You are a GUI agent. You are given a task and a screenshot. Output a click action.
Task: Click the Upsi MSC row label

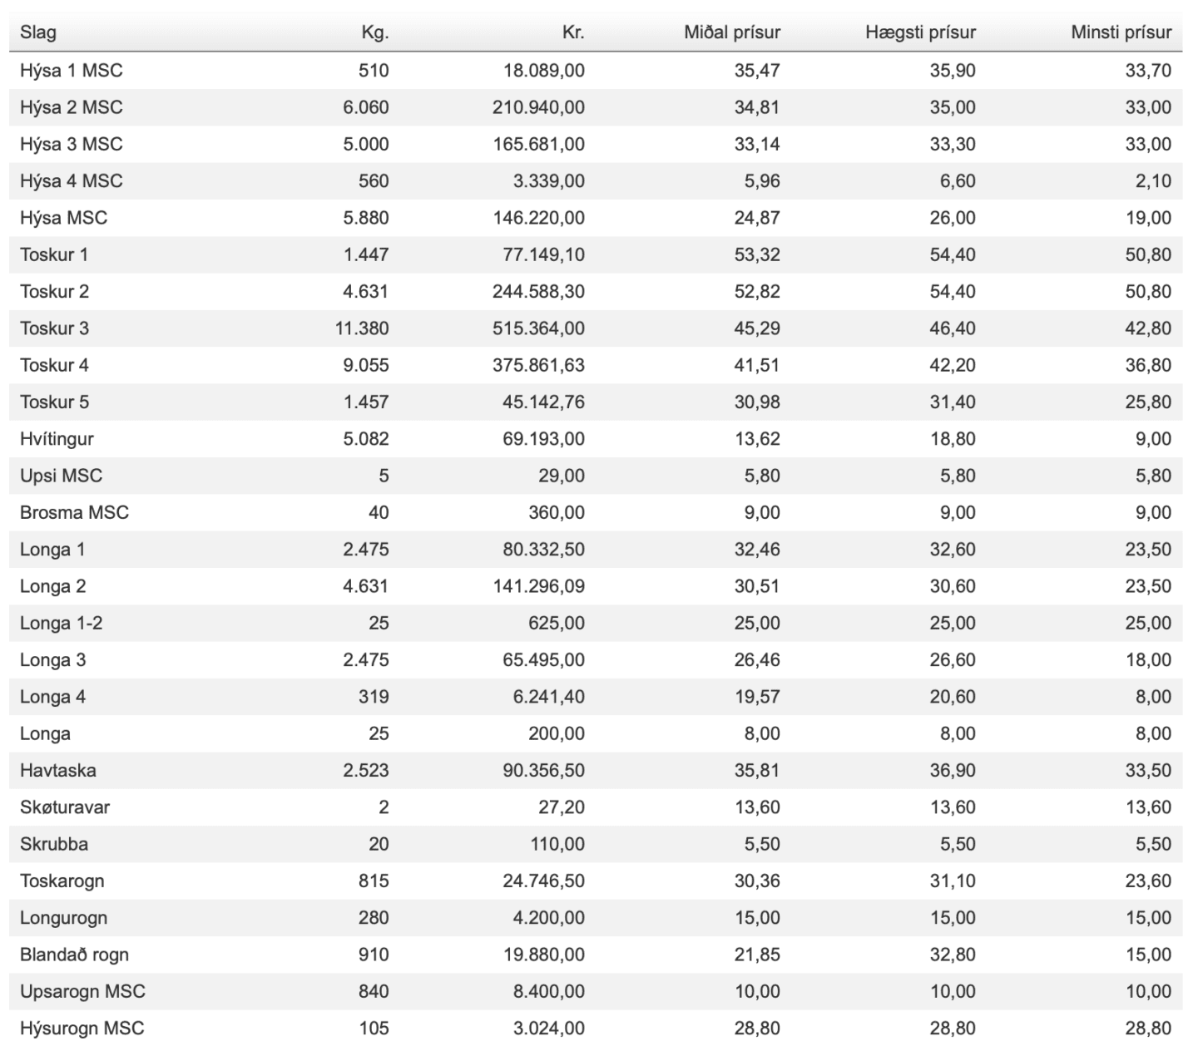[61, 476]
